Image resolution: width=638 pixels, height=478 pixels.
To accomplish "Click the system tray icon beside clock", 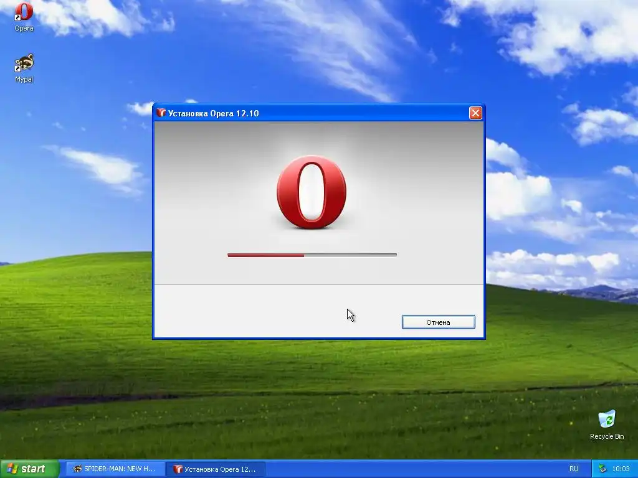I will tap(602, 469).
